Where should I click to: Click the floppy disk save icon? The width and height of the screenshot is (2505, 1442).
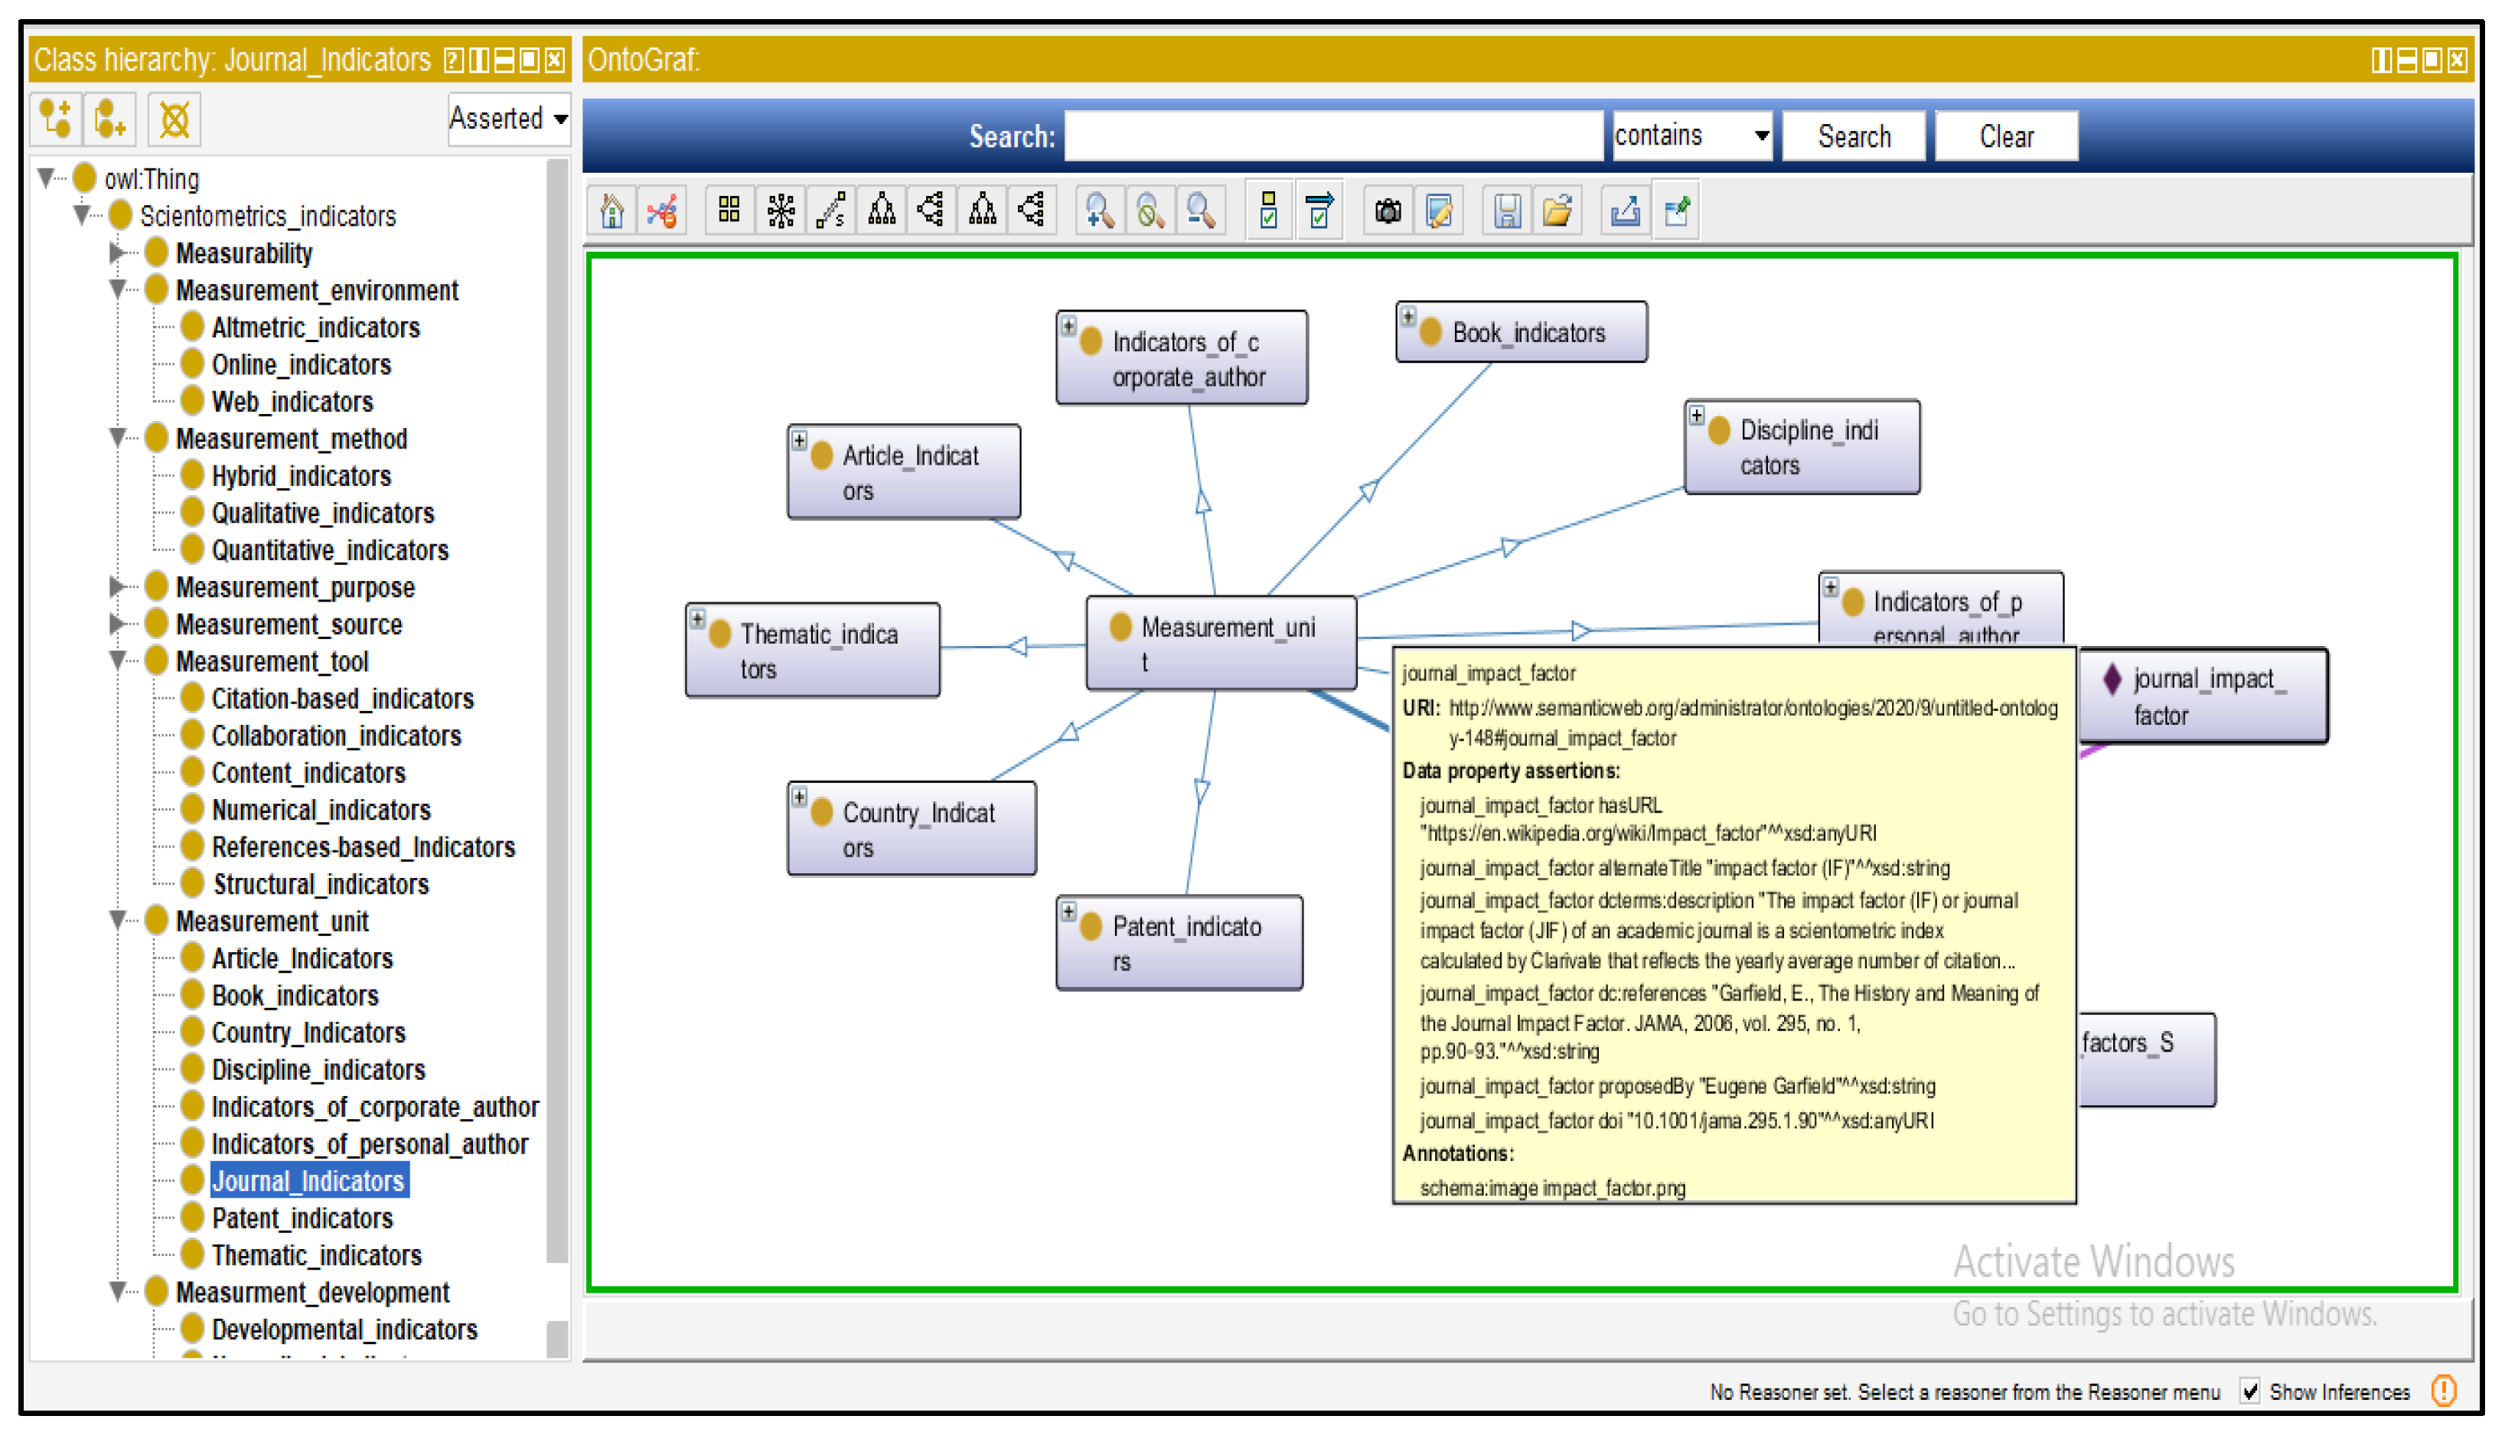click(x=1506, y=211)
